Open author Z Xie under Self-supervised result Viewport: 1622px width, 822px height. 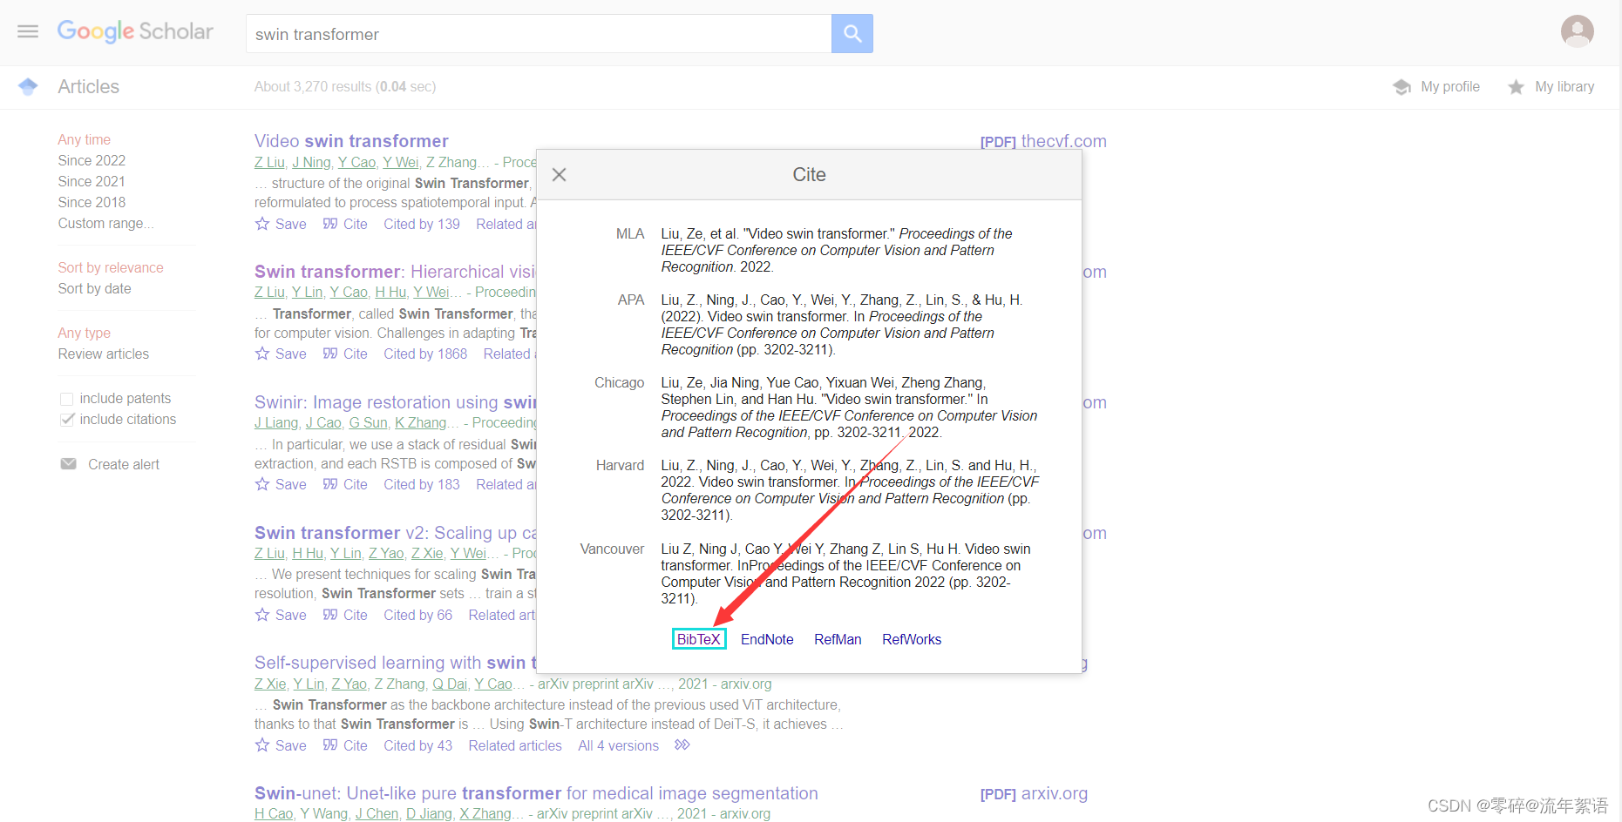coord(270,684)
